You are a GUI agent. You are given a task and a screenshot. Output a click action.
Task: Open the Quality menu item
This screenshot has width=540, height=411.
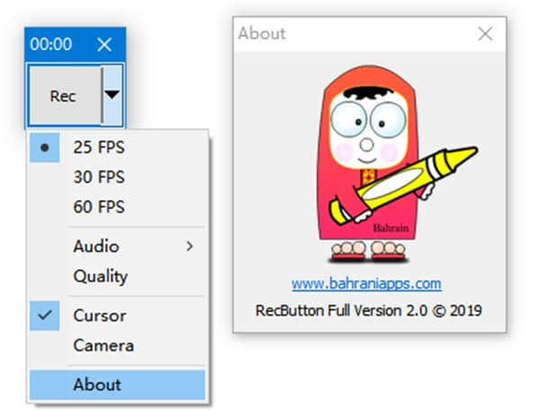pyautogui.click(x=100, y=276)
